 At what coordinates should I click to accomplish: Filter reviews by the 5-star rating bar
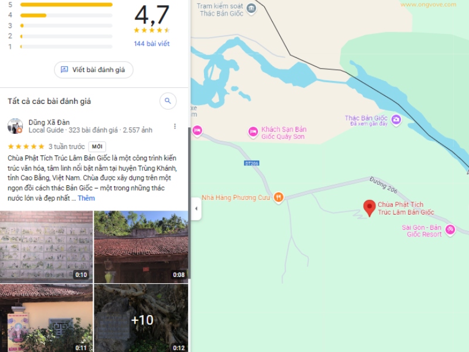[x=66, y=5]
